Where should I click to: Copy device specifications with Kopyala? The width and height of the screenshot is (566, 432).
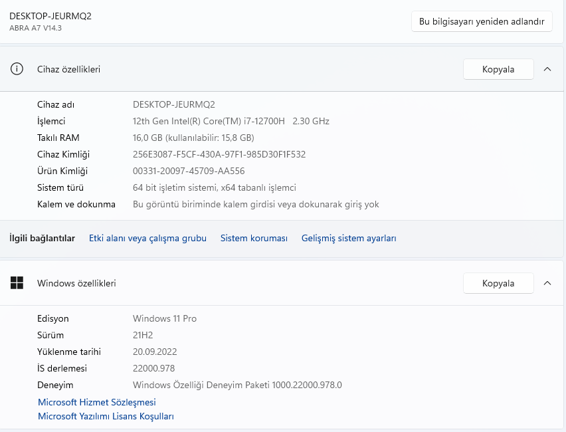pyautogui.click(x=498, y=69)
